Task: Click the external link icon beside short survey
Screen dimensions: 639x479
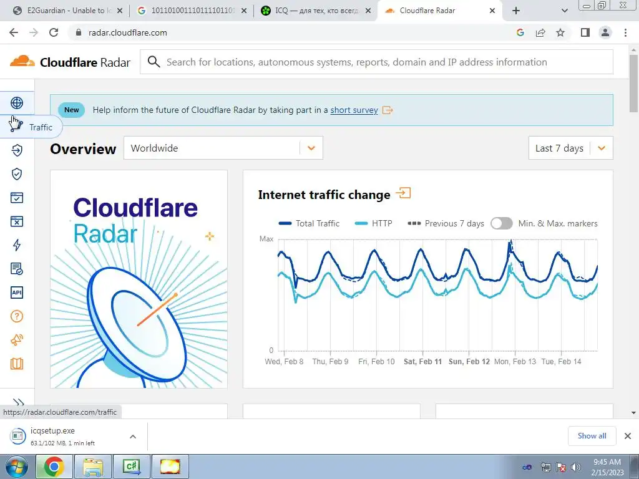Action: click(x=387, y=110)
